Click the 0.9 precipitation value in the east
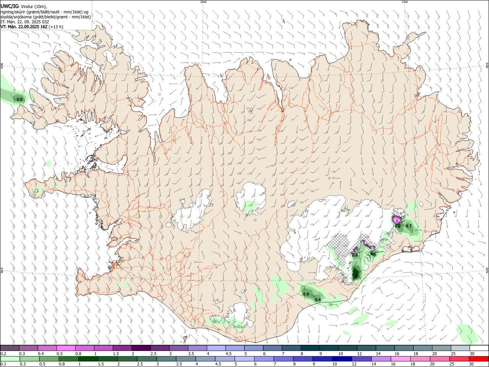 [398, 226]
